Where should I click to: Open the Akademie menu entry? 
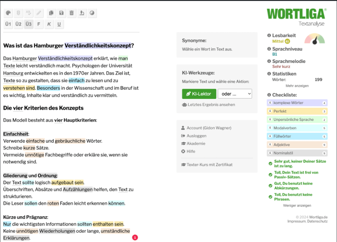(196, 143)
